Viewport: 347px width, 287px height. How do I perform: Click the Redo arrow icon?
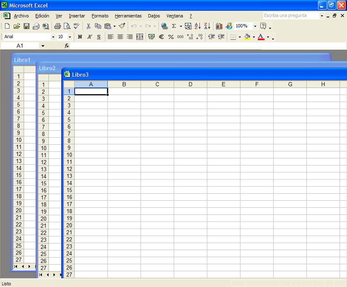(x=148, y=26)
